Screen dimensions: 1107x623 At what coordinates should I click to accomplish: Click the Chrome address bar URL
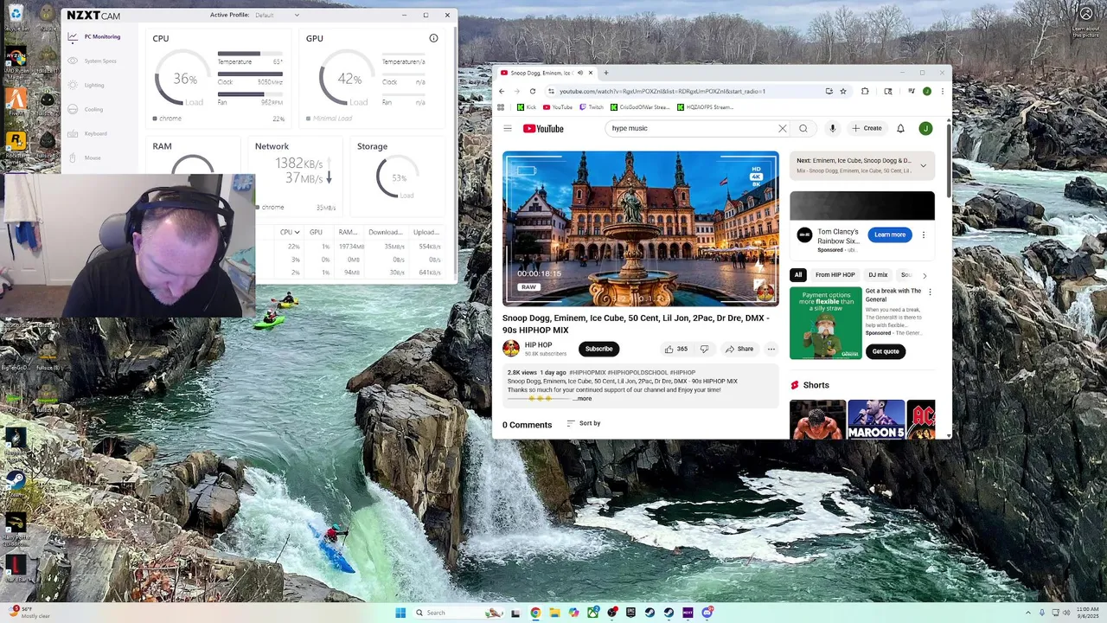click(x=662, y=91)
